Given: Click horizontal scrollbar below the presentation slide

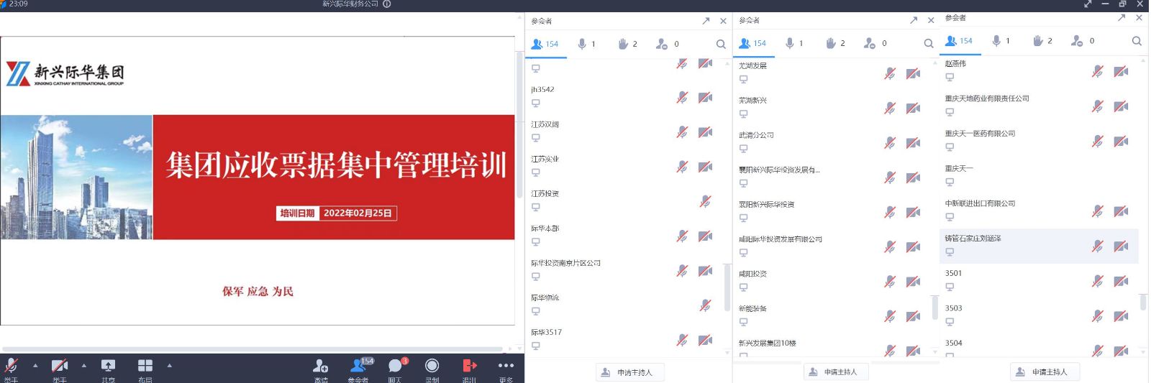Looking at the screenshot, I should point(252,349).
